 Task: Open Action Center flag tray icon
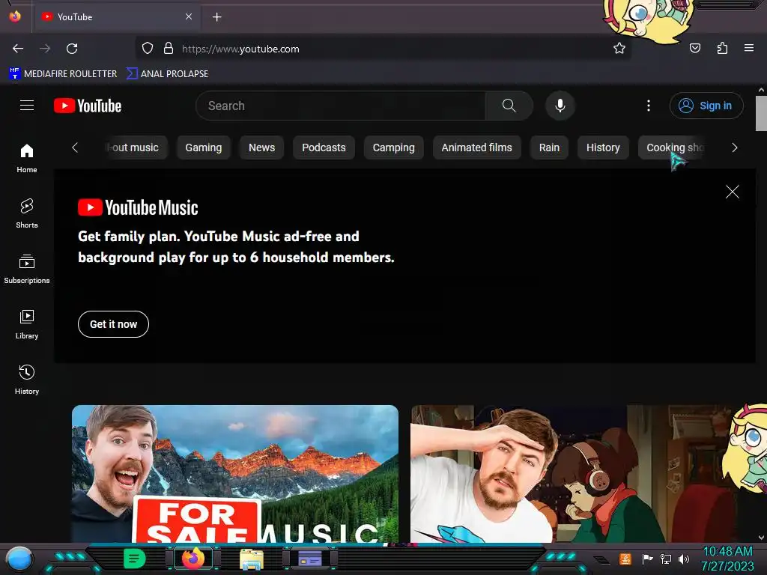[x=647, y=559]
